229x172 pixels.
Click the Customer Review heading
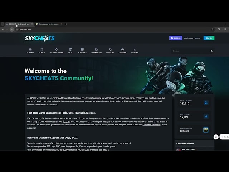185,144
